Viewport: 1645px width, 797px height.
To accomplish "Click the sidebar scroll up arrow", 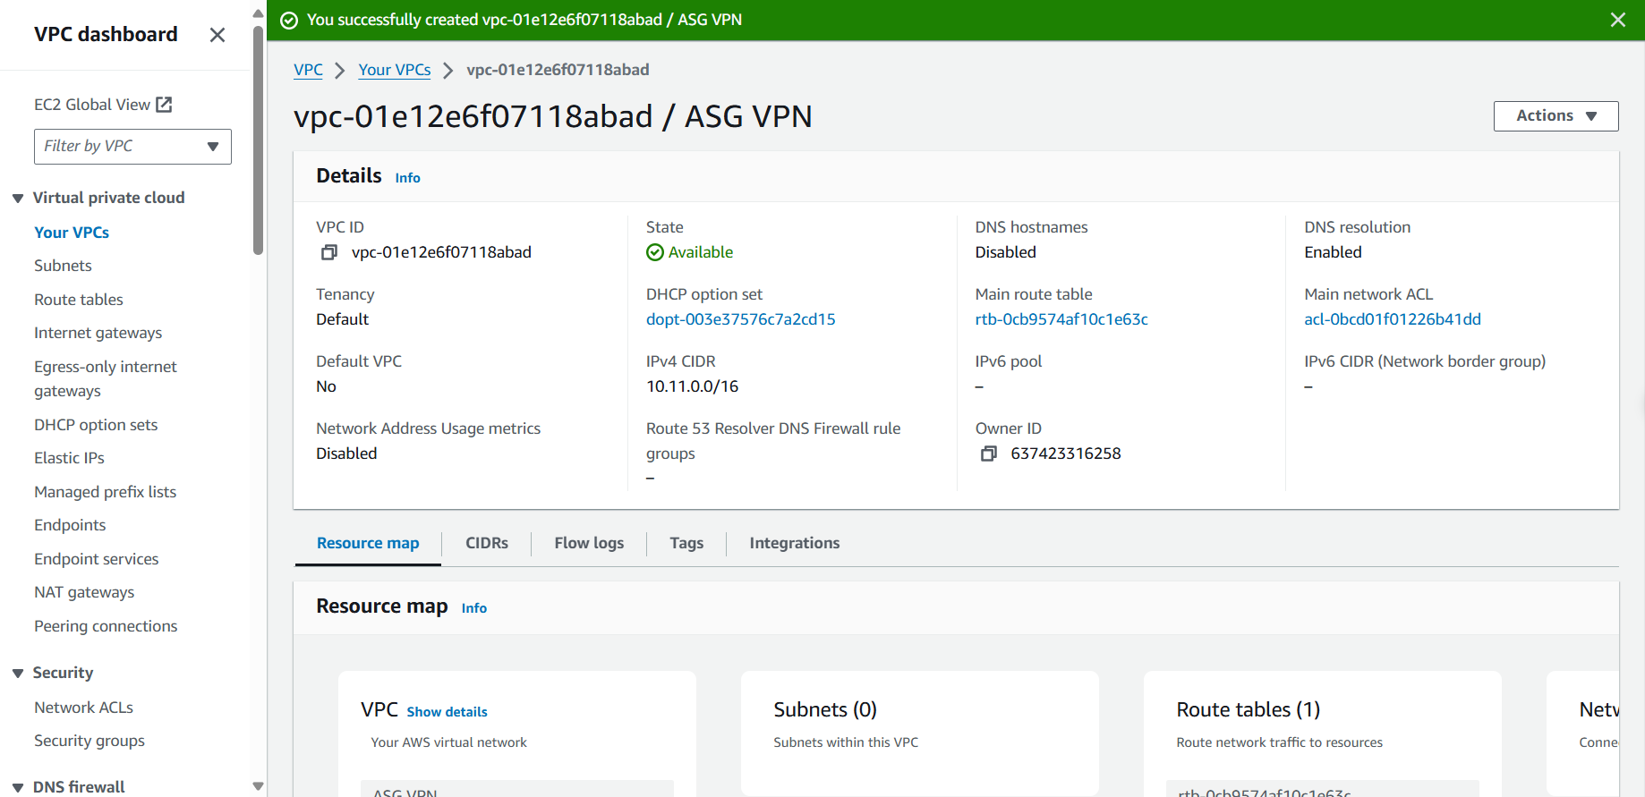I will pos(258,13).
